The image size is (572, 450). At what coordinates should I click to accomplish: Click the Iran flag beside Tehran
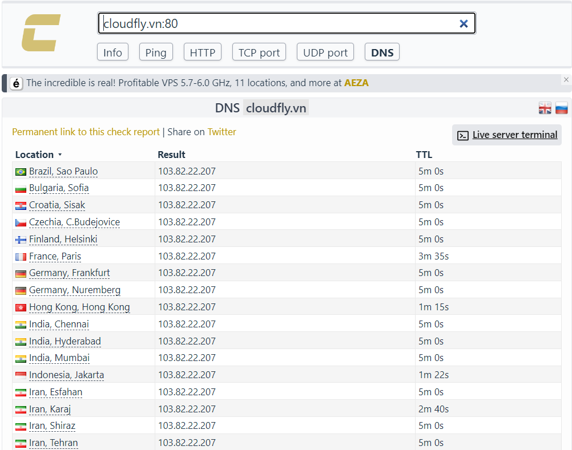point(21,444)
